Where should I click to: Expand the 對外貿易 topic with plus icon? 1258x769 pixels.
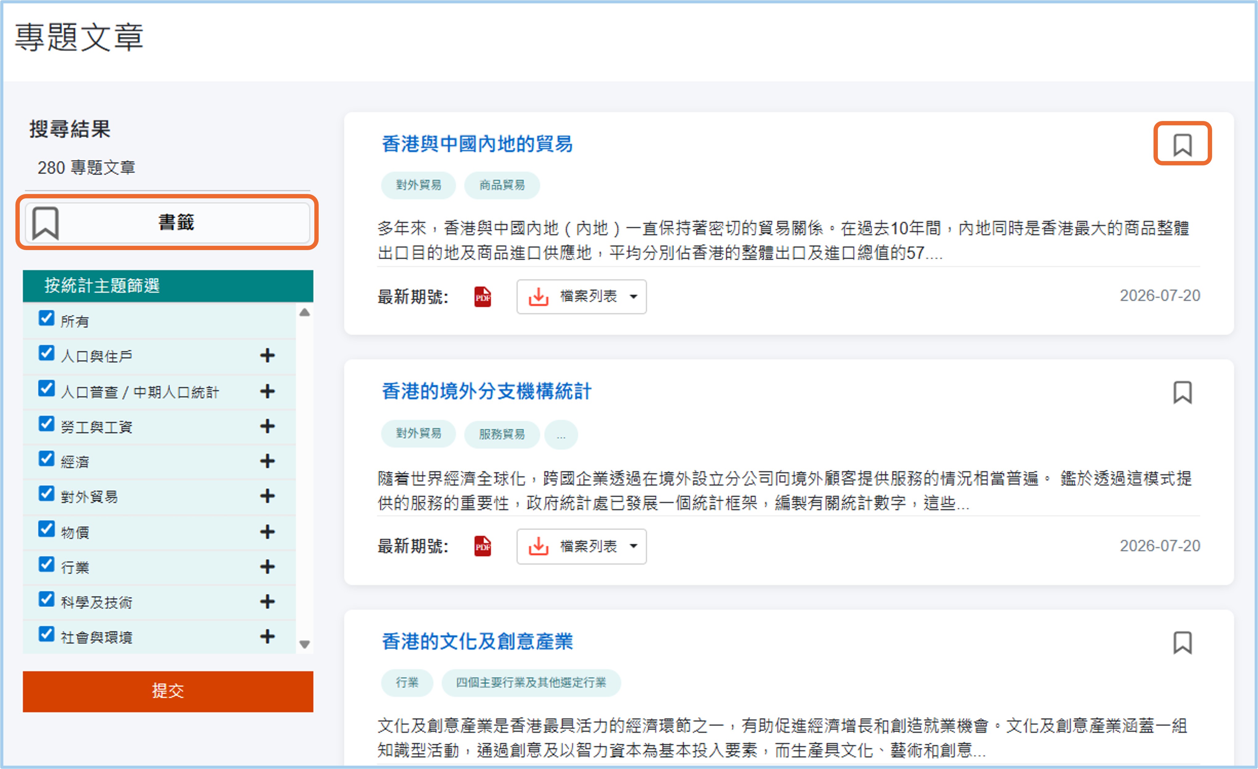tap(267, 496)
